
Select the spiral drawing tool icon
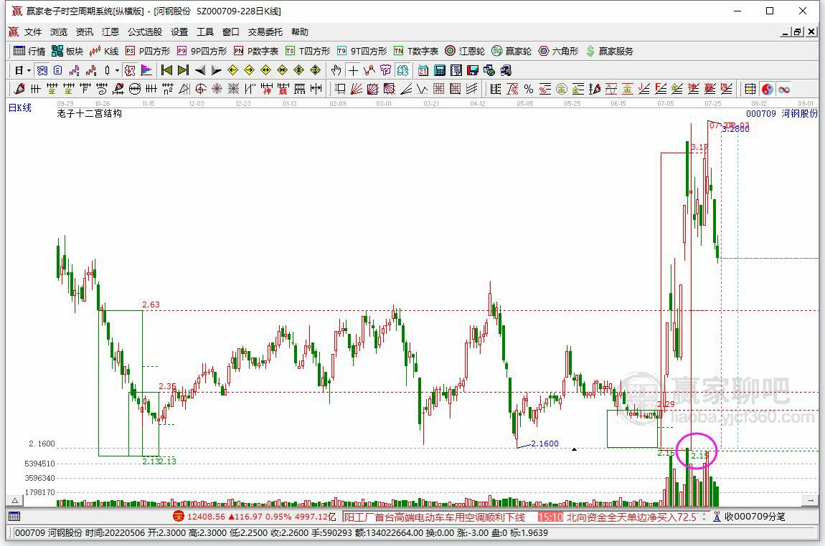pyautogui.click(x=102, y=89)
